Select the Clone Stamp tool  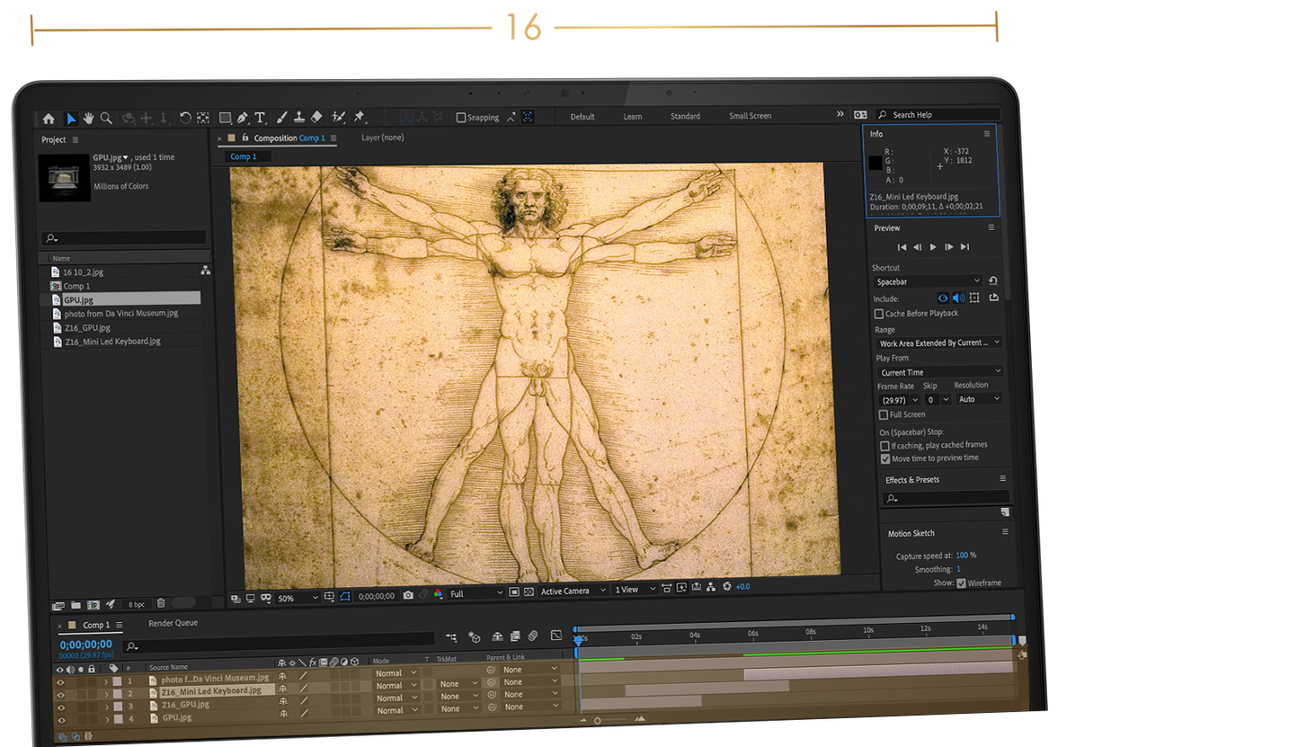(x=298, y=118)
